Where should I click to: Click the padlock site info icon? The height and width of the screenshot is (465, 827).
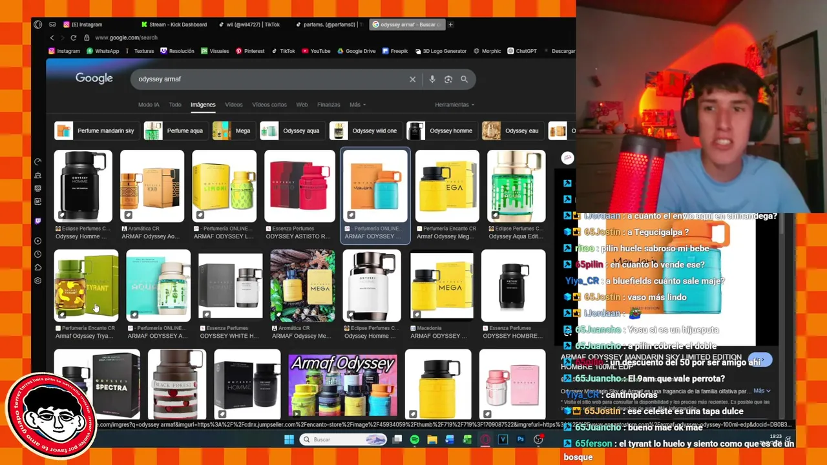(x=87, y=37)
